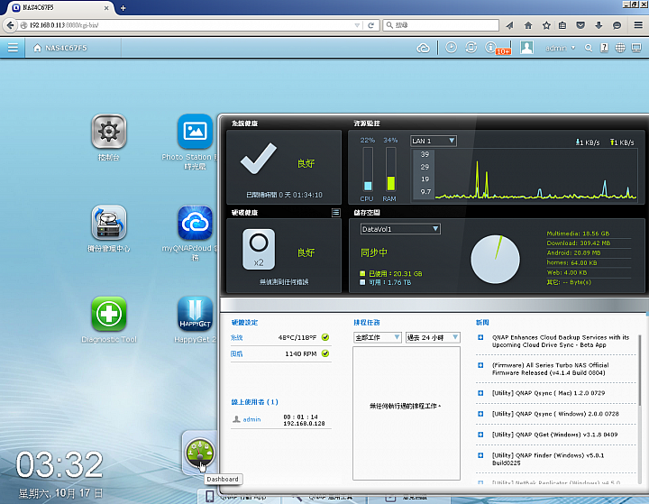The height and width of the screenshot is (504, 649).
Task: Open news about Cloud Backup Services
Action: click(561, 341)
